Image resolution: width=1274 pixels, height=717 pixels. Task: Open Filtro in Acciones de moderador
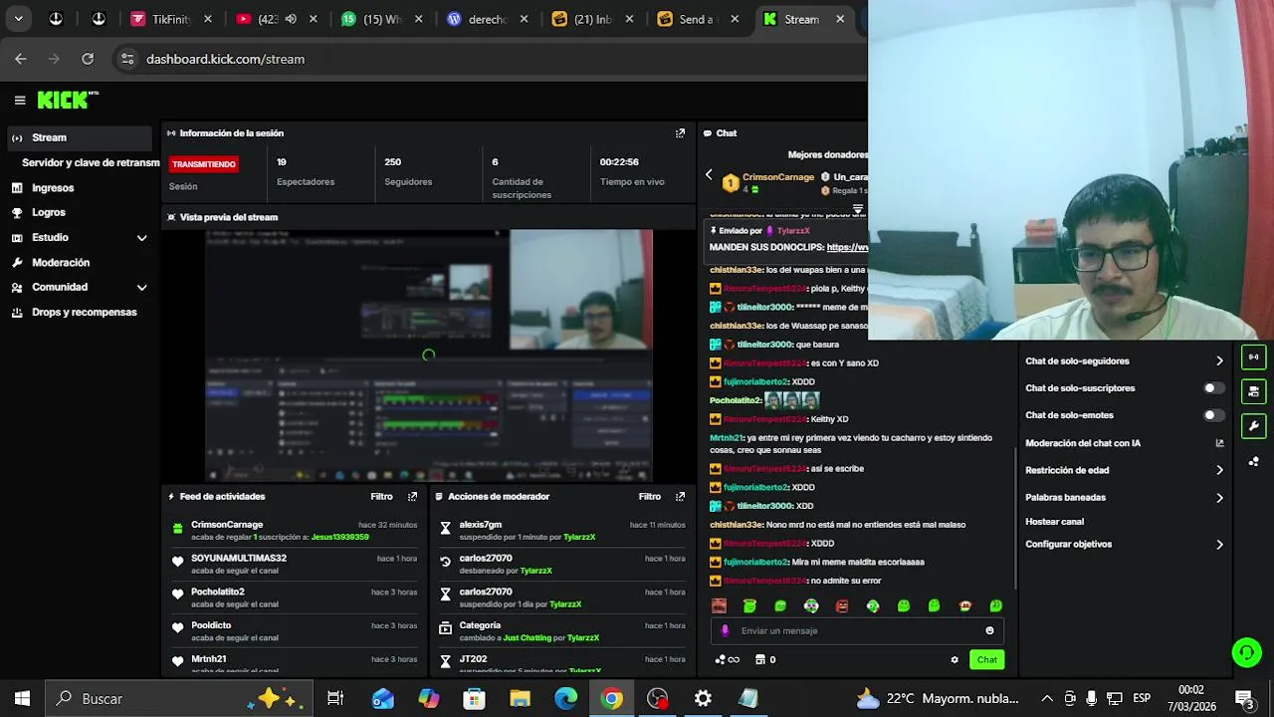[x=649, y=496]
